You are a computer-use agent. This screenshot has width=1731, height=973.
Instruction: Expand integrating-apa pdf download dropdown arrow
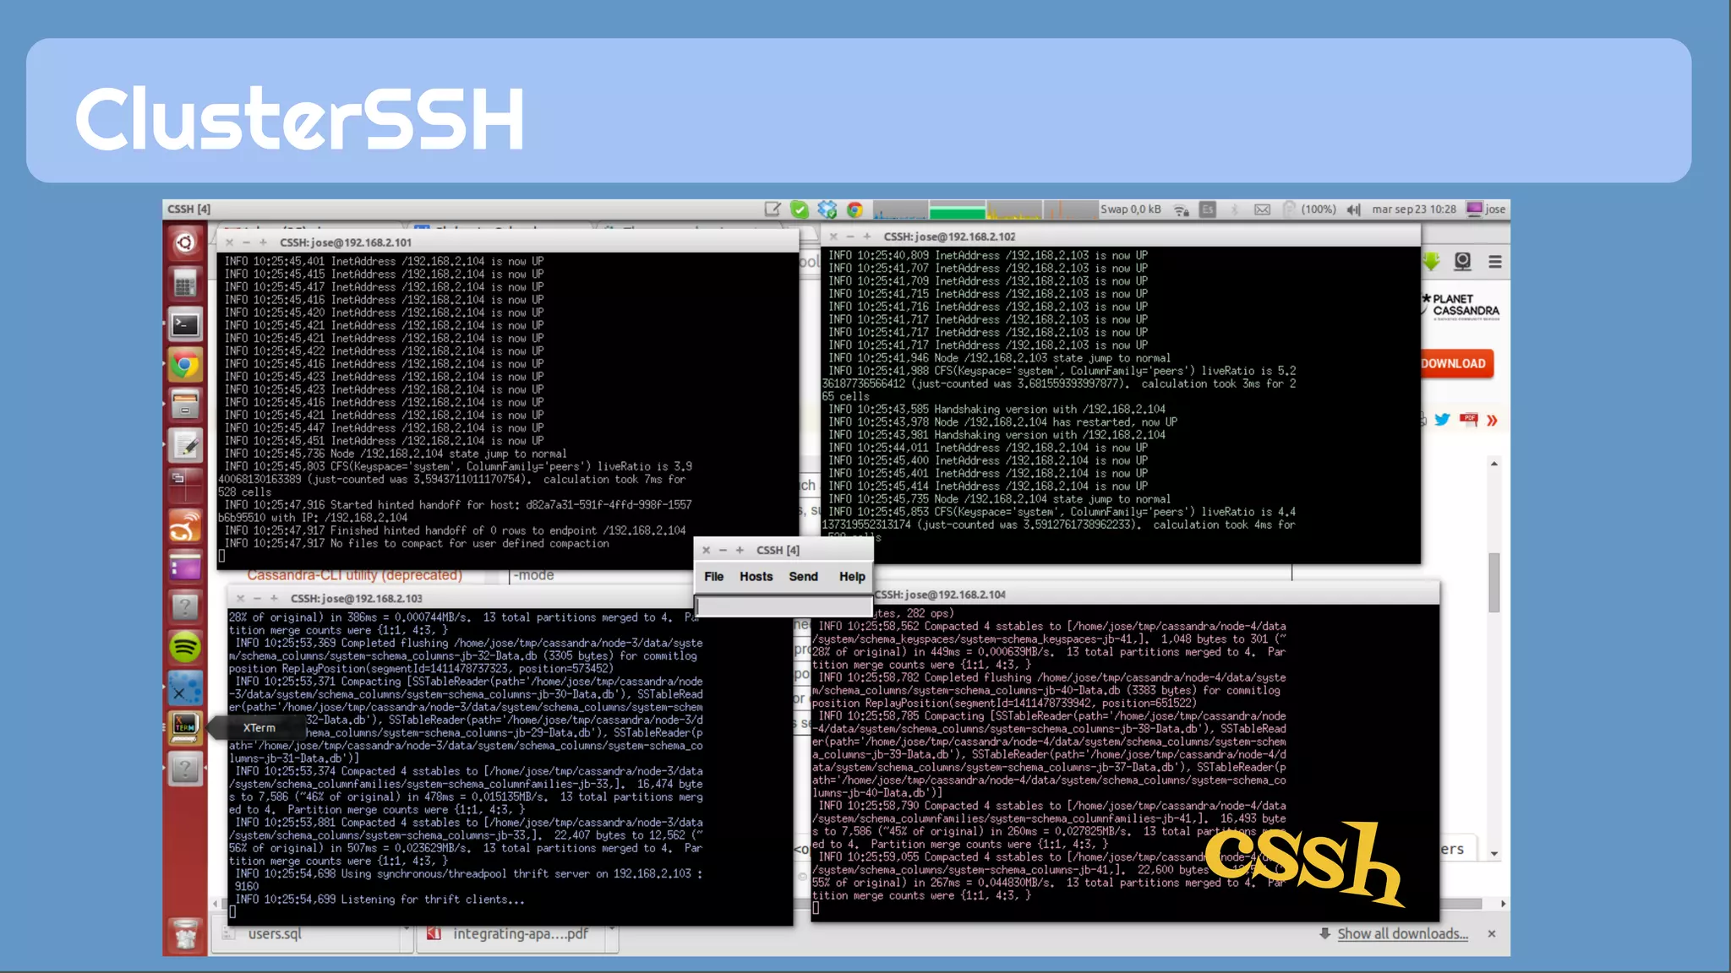pyautogui.click(x=611, y=929)
